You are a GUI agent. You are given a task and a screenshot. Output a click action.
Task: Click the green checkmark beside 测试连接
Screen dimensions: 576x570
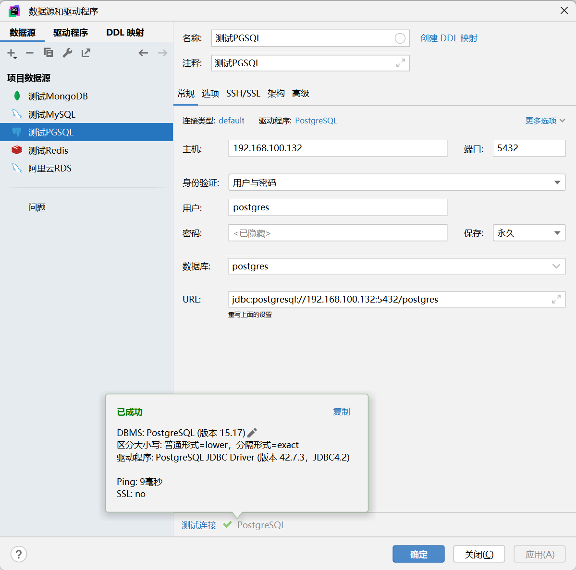pos(227,524)
